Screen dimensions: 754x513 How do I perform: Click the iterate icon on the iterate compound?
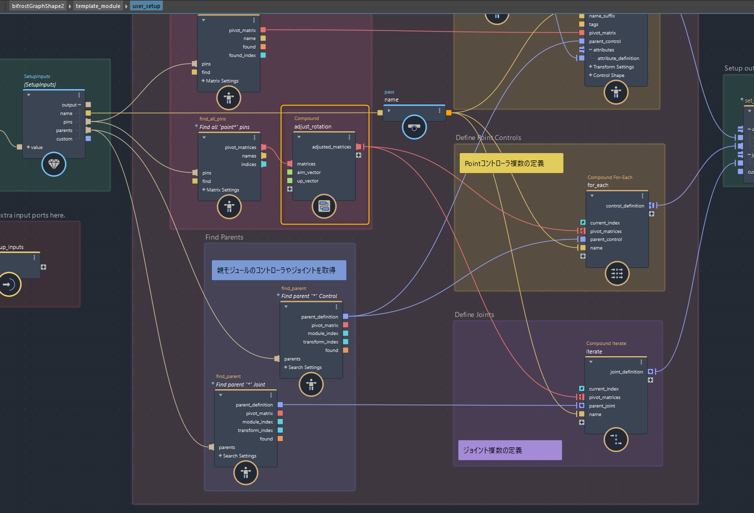(x=616, y=439)
